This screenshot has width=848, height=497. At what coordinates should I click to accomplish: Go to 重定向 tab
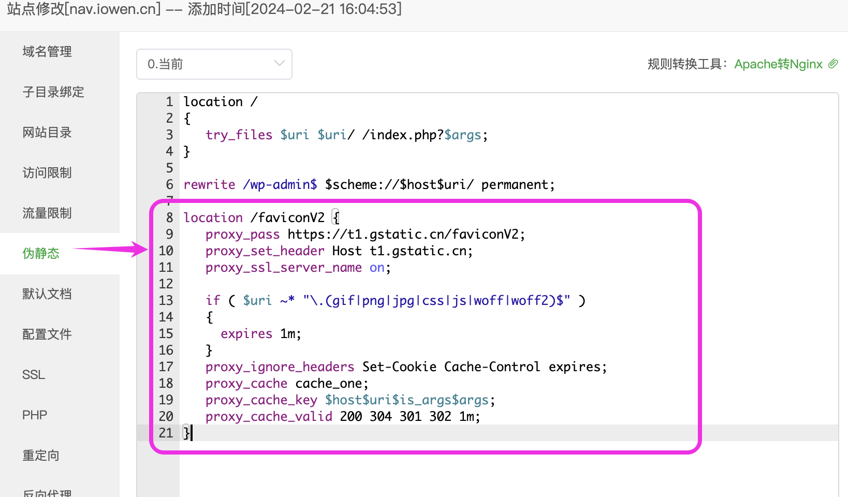41,456
